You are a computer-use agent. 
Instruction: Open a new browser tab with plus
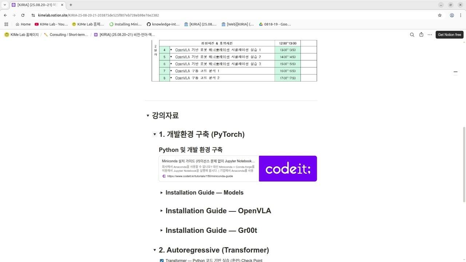click(71, 5)
